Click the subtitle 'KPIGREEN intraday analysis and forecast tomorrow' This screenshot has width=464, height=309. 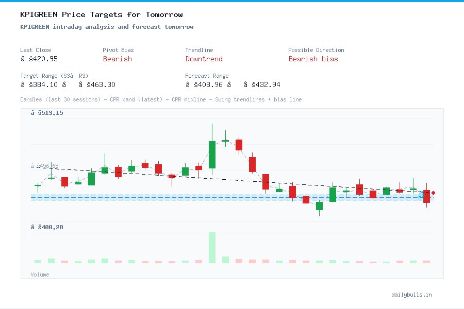(107, 27)
